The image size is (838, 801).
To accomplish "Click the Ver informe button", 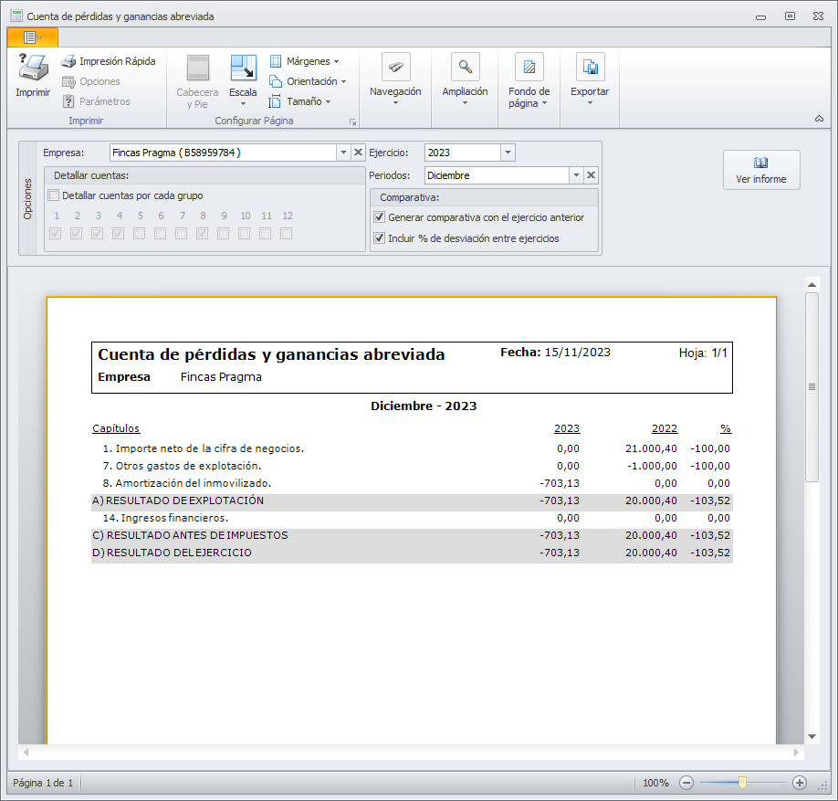I will point(760,170).
